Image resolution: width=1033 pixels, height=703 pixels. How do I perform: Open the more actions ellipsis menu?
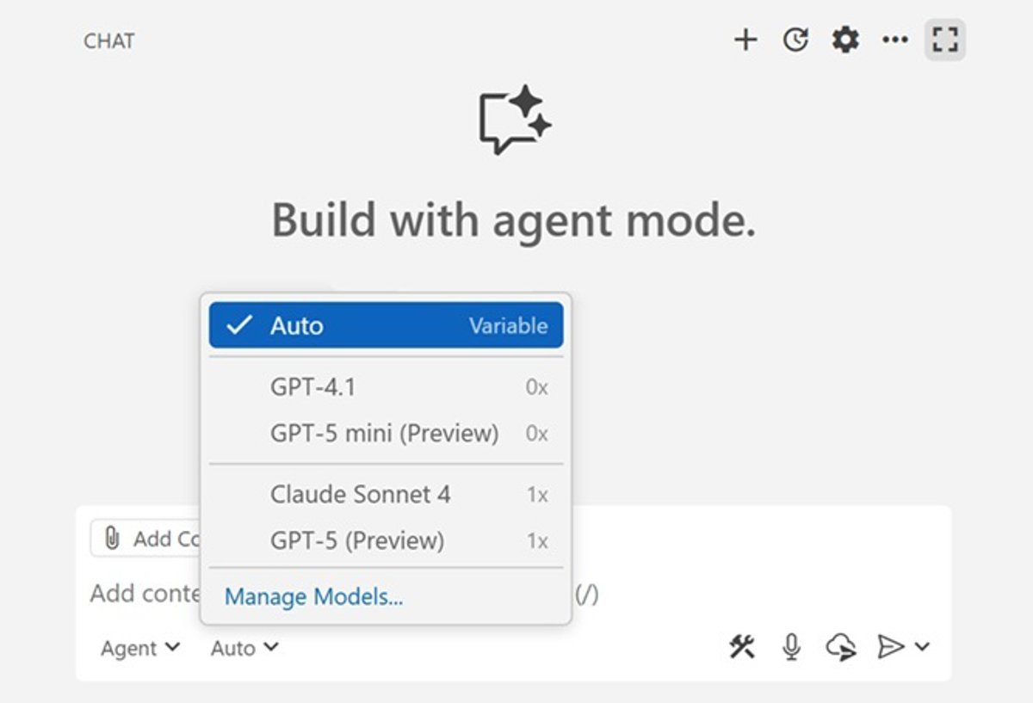(895, 40)
